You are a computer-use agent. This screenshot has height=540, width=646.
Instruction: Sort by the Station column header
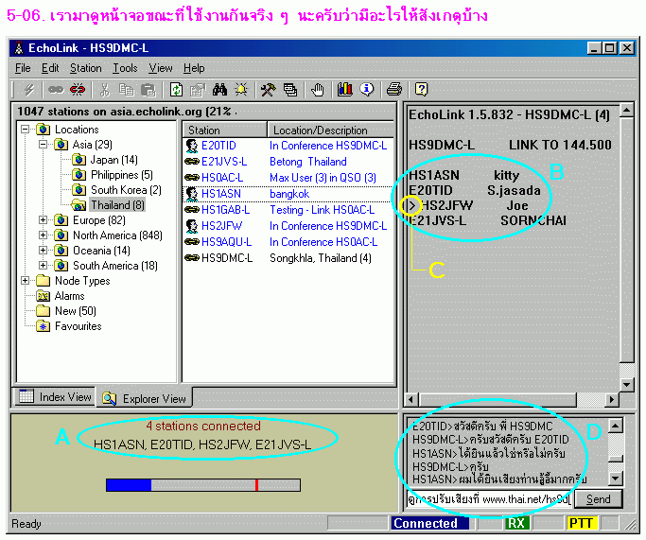(225, 131)
